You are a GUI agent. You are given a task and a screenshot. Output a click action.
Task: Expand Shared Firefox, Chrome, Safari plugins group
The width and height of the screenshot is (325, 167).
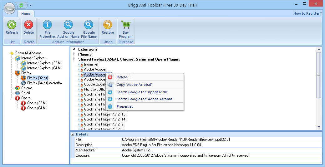pyautogui.click(x=74, y=59)
